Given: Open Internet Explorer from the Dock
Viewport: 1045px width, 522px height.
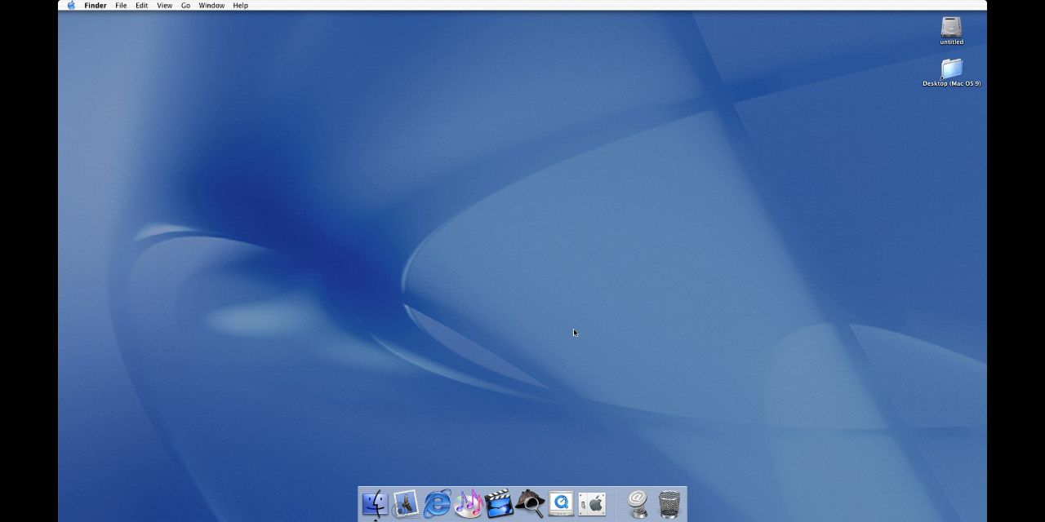Looking at the screenshot, I should [437, 503].
